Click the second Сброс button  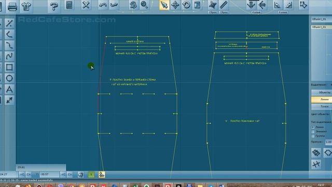click(x=224, y=12)
